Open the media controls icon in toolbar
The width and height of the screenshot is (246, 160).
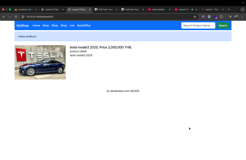coord(230,17)
